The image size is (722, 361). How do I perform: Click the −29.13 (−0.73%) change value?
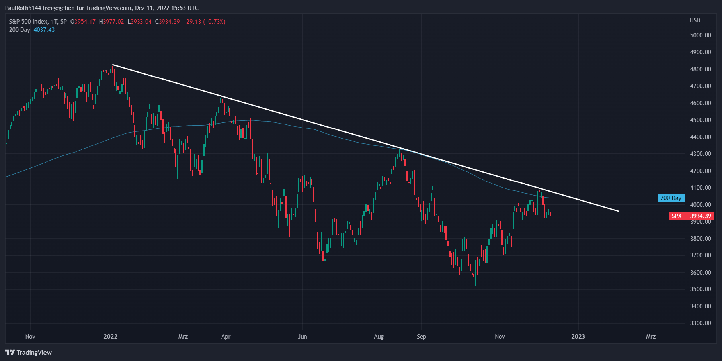click(204, 22)
